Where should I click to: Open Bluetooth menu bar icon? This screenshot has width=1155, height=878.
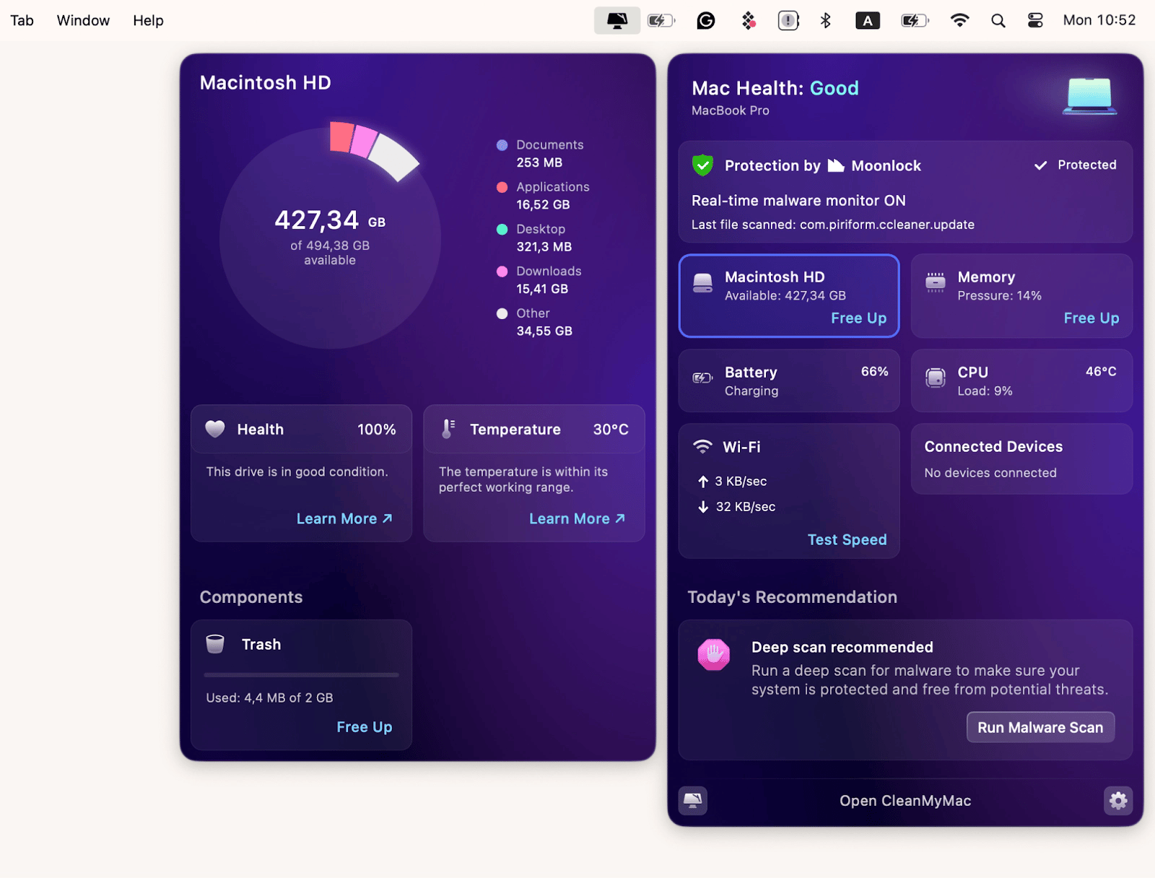pos(826,21)
